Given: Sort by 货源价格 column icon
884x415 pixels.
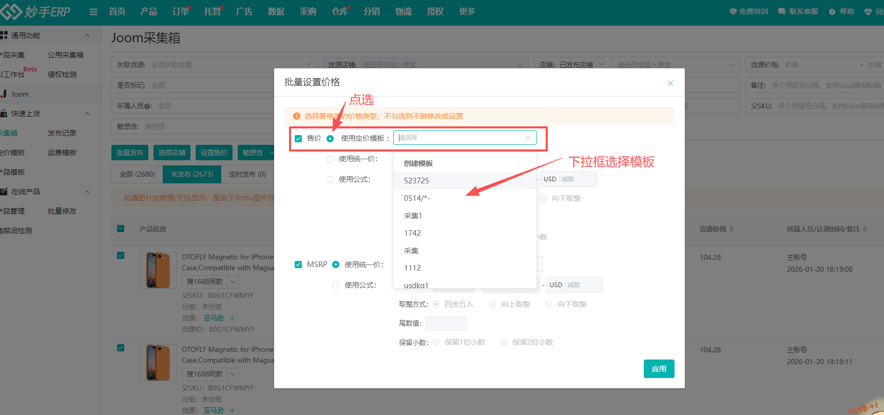Looking at the screenshot, I should 732,229.
